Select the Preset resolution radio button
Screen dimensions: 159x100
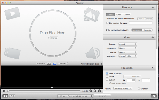coord(107,77)
